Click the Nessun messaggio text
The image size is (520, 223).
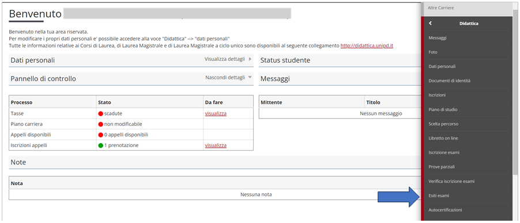(x=380, y=113)
